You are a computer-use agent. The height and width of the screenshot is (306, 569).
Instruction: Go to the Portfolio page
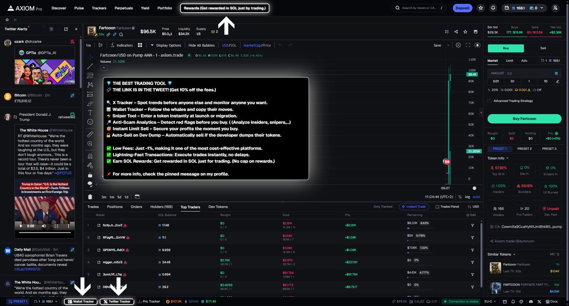[x=165, y=8]
